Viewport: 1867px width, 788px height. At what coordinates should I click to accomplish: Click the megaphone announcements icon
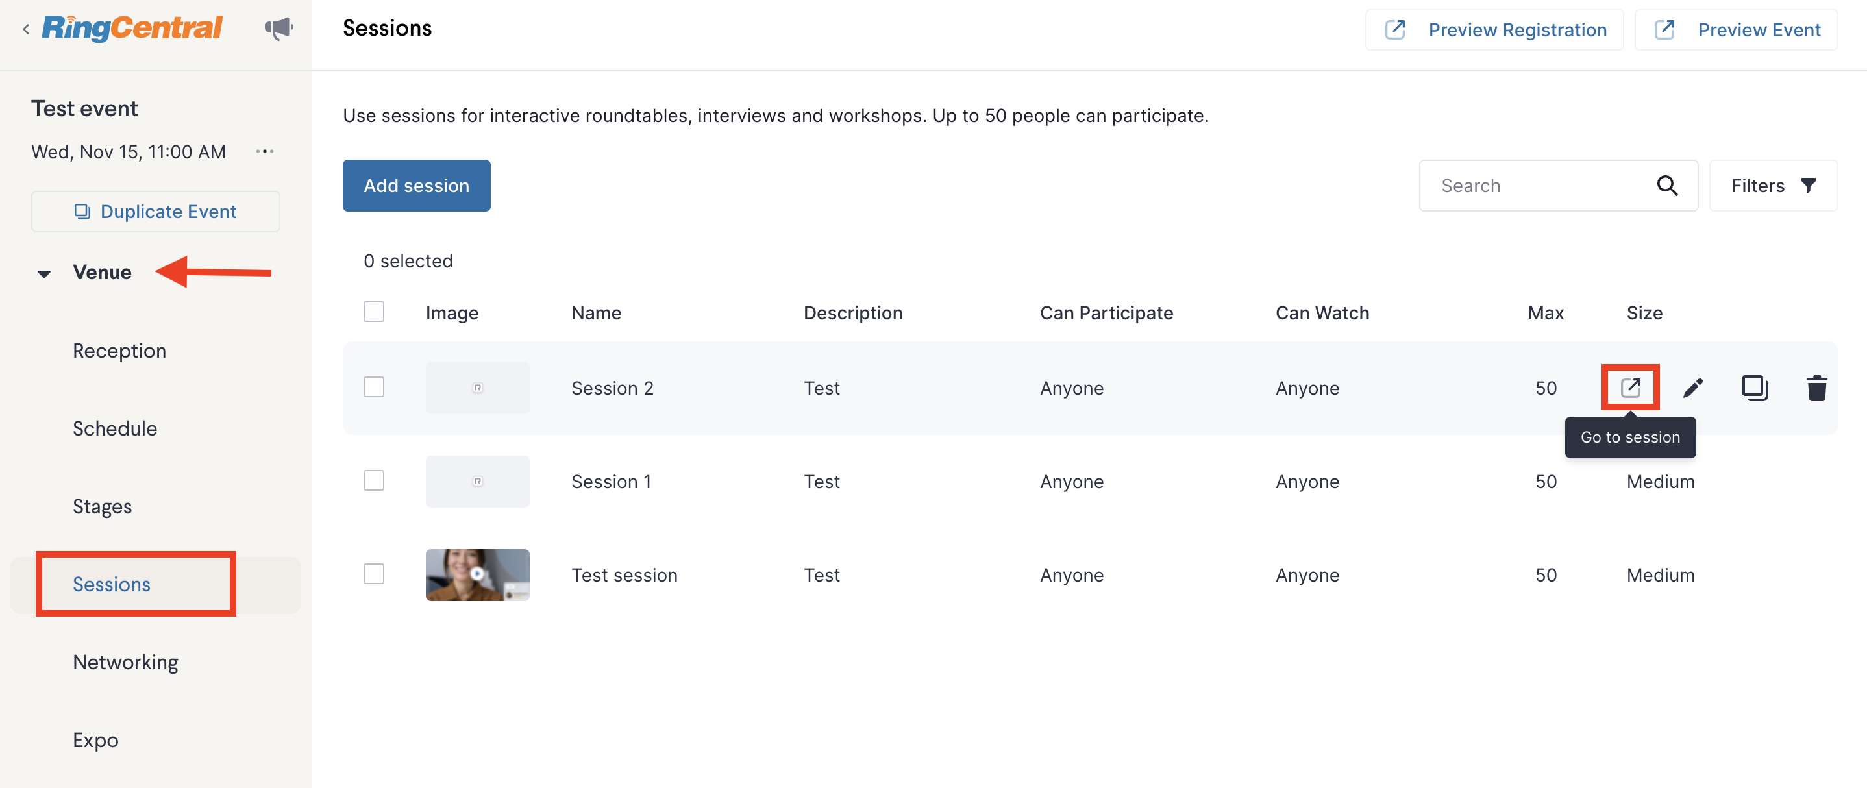tap(278, 29)
